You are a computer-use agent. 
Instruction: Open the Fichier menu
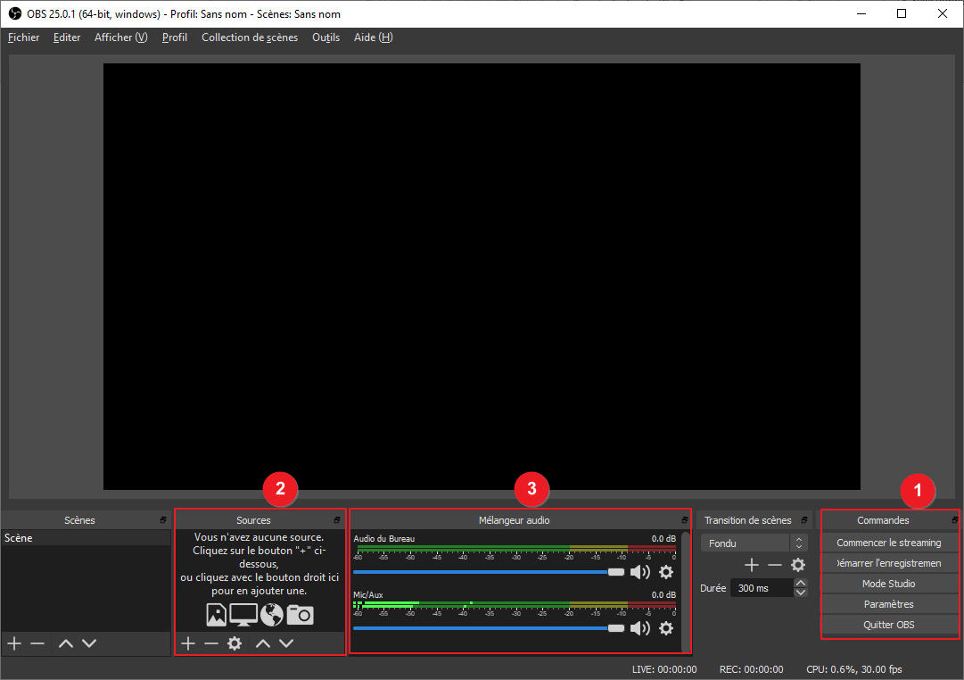pyautogui.click(x=24, y=37)
